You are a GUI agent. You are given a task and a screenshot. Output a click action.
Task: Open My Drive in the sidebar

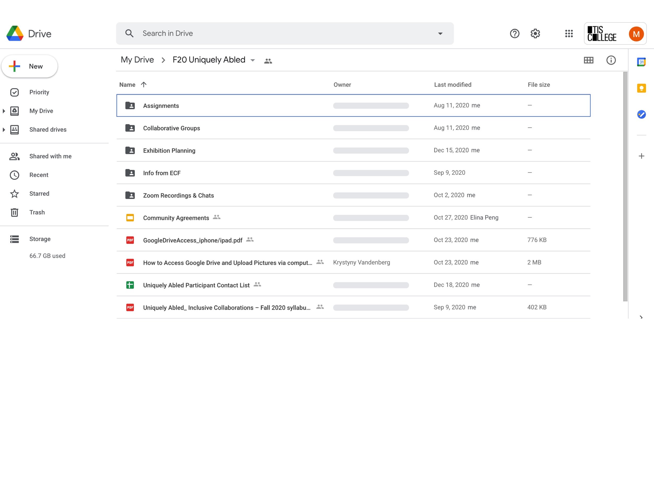point(41,111)
